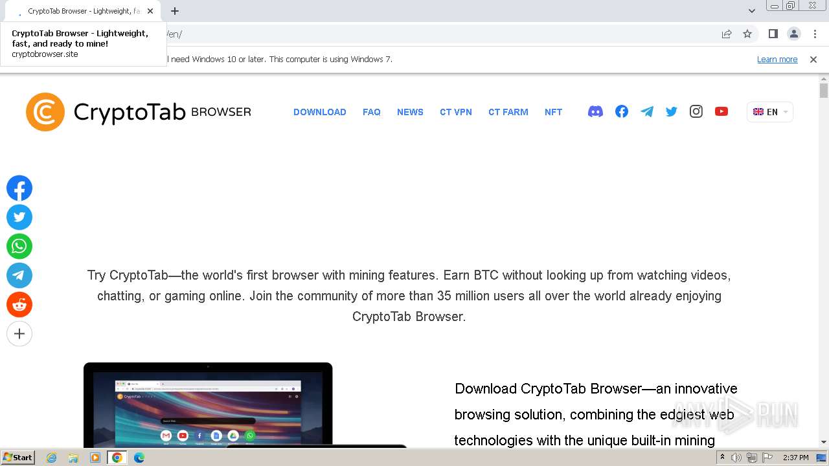Share via WhatsApp sidebar button

tap(19, 247)
